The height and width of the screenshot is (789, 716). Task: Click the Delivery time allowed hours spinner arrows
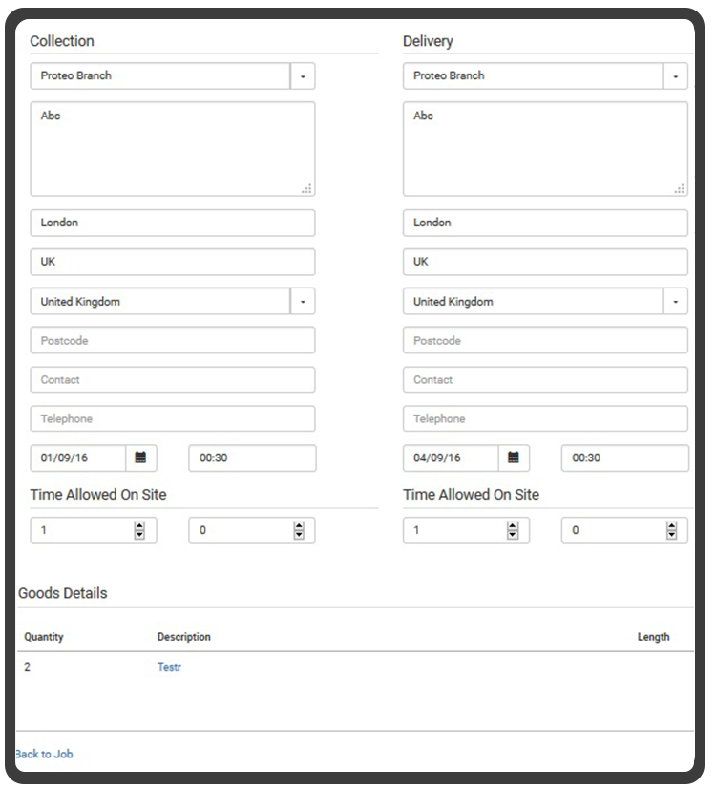pos(513,530)
